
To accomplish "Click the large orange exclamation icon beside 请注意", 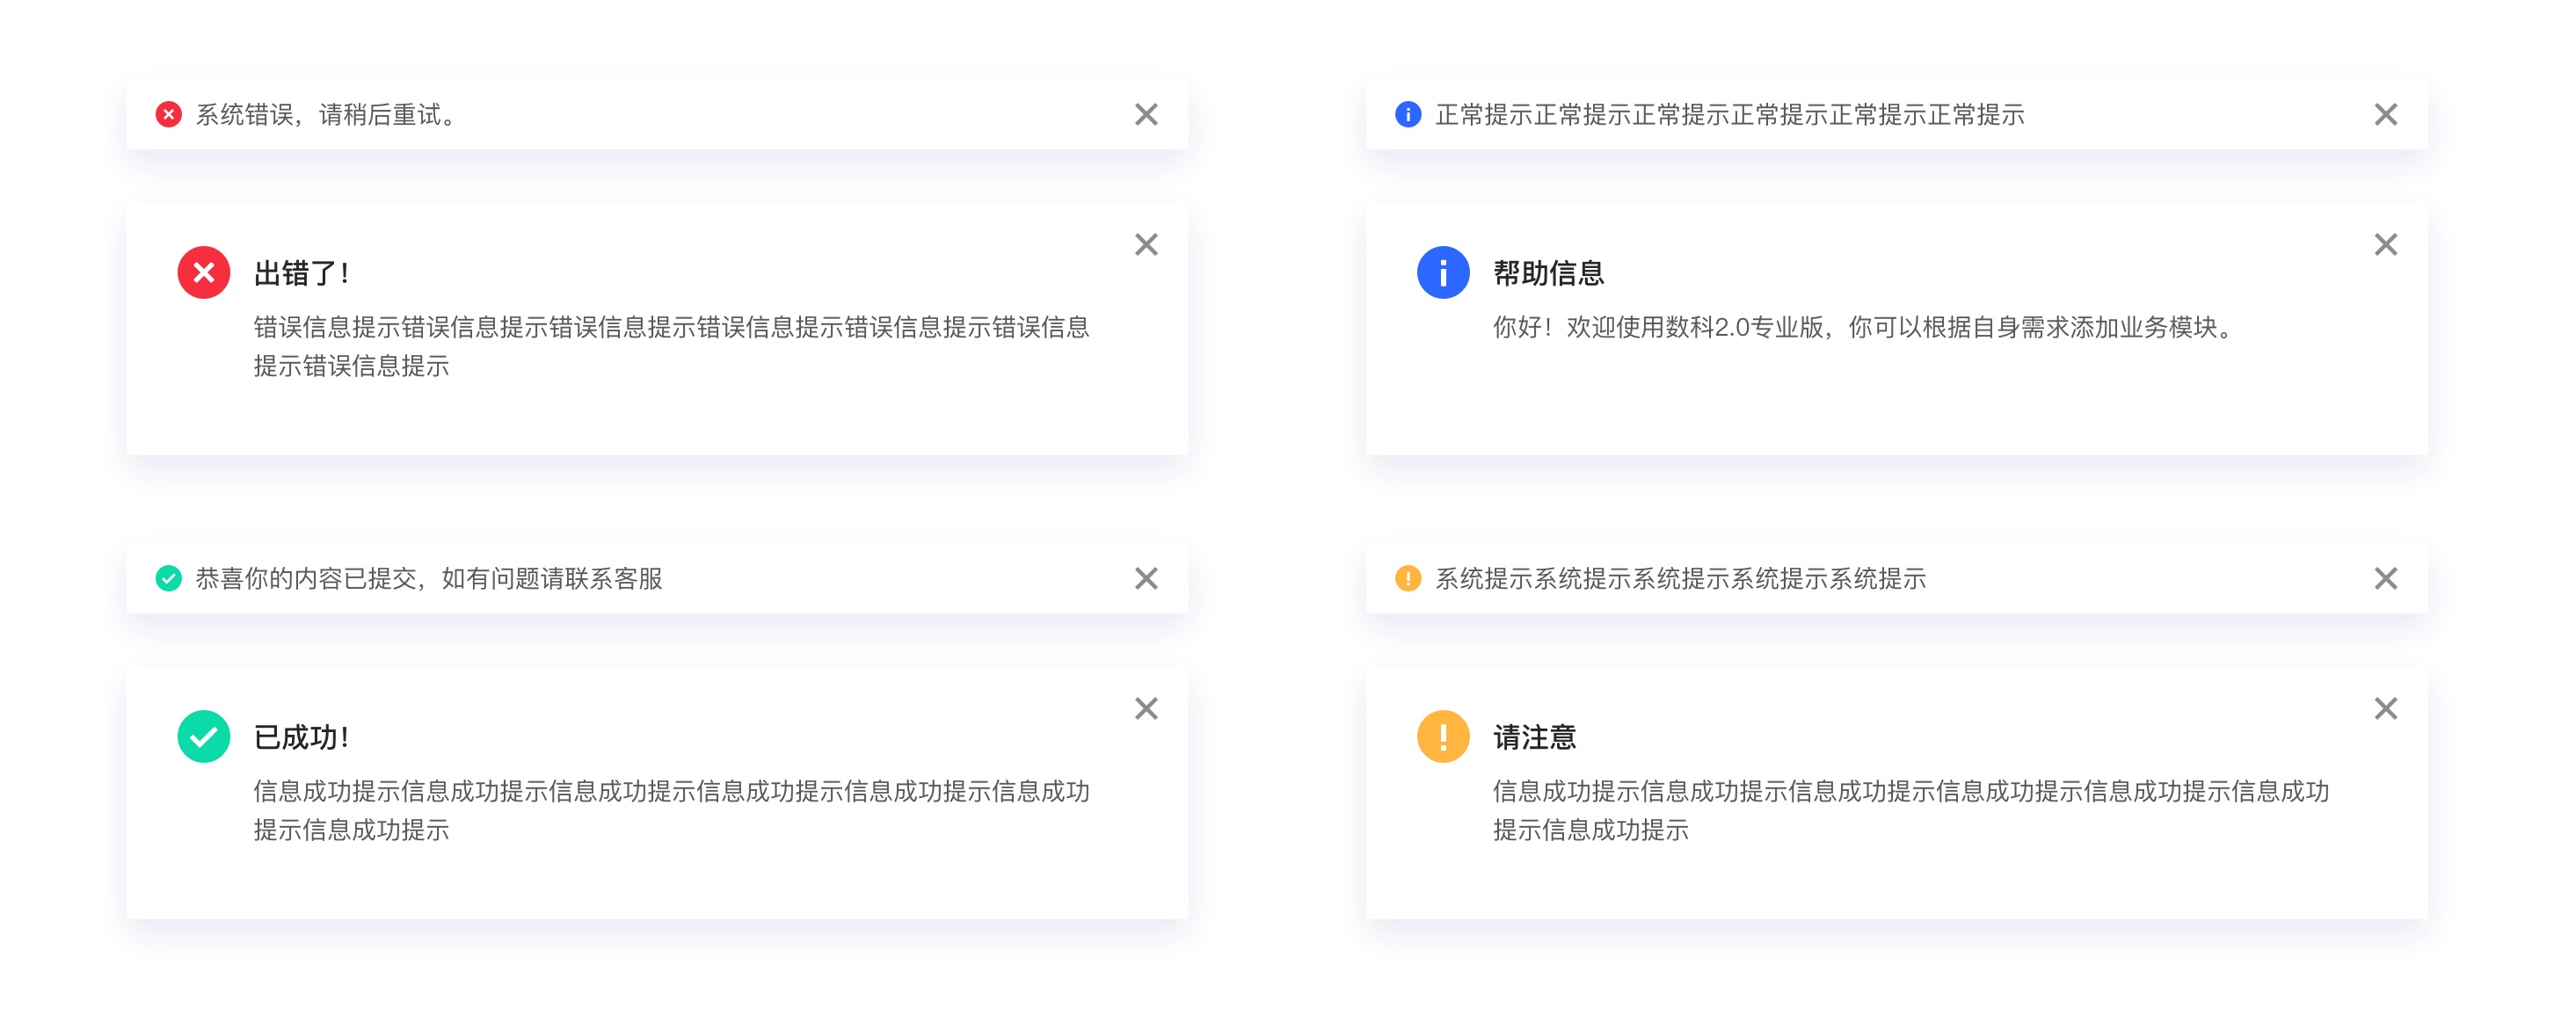I will (x=1443, y=737).
